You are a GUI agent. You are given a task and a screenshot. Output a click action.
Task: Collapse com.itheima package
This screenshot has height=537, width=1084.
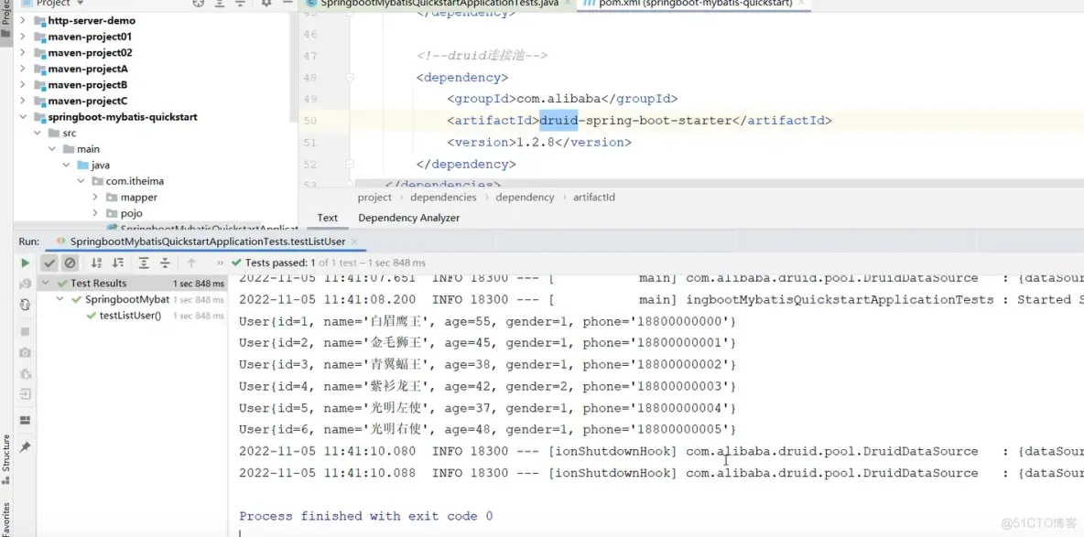pyautogui.click(x=81, y=181)
